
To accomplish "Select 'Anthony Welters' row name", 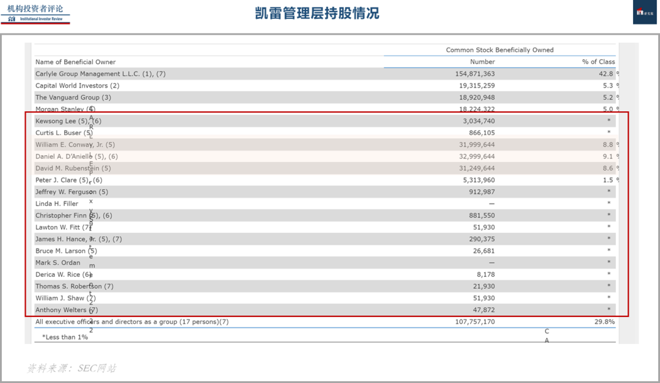I will (x=67, y=309).
